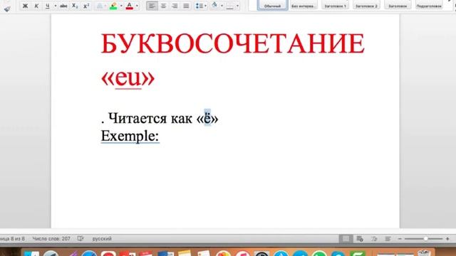Switch to print layout view
Screen dimensions: 456x256
click(346, 239)
